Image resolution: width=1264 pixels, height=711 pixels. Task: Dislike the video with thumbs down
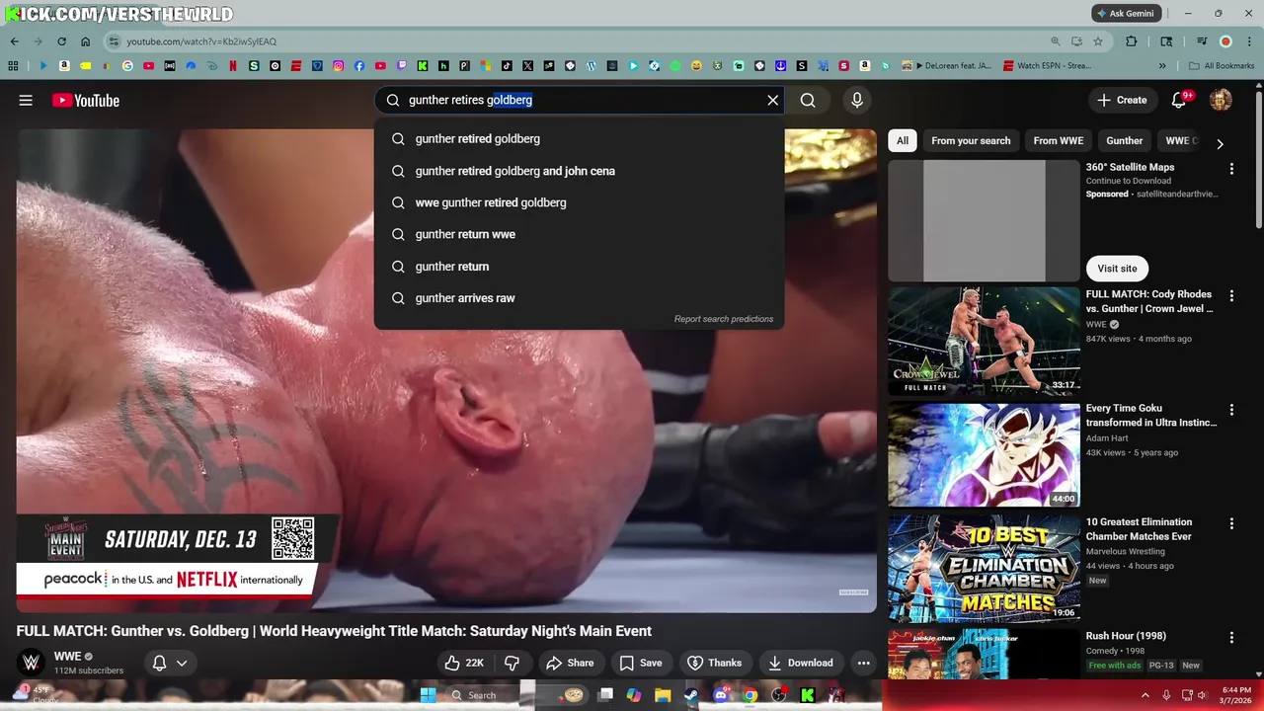click(x=512, y=663)
